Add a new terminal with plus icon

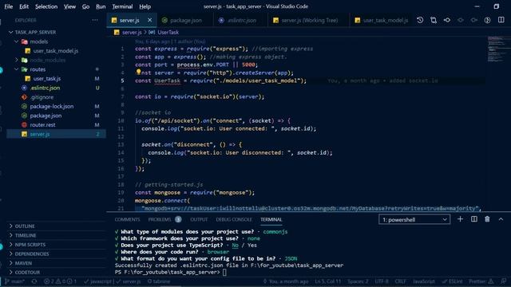(460, 219)
